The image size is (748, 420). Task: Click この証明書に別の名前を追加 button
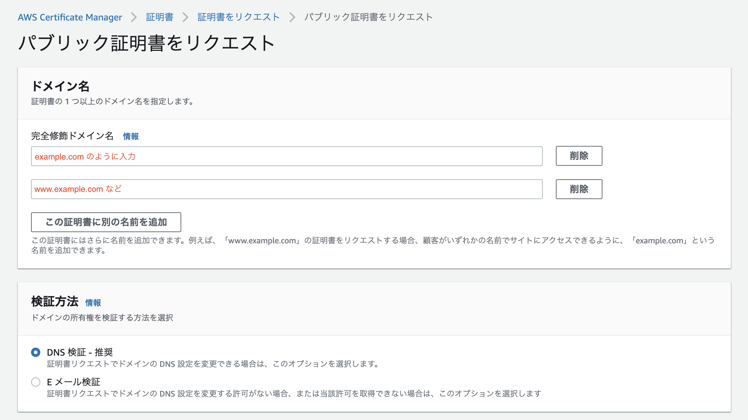coord(106,222)
